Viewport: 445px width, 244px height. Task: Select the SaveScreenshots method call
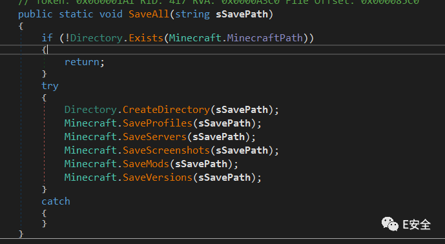point(166,150)
